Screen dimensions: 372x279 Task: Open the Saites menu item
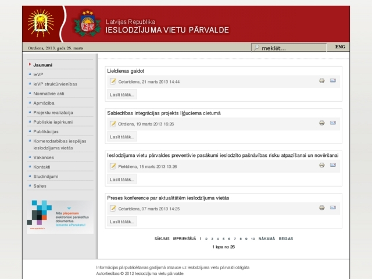pos(40,186)
